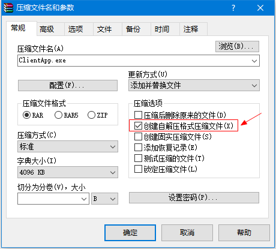
Task: Enable 添加恢复记录 checkbox
Action: point(138,148)
